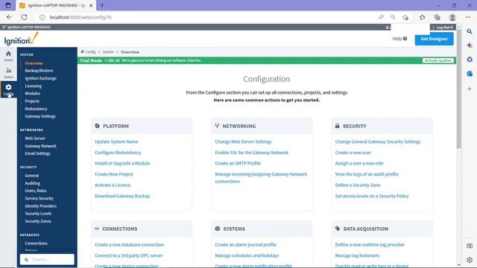Screen dimensions: 477x268
Task: Refresh the browser page
Action: (x=25, y=17)
